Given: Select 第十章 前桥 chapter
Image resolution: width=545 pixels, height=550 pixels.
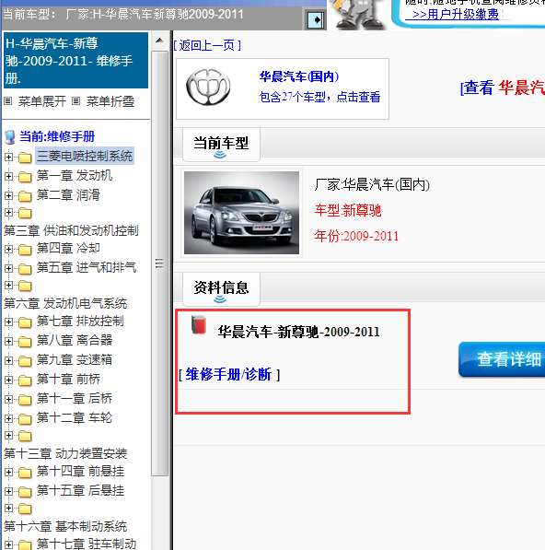Looking at the screenshot, I should (x=69, y=380).
